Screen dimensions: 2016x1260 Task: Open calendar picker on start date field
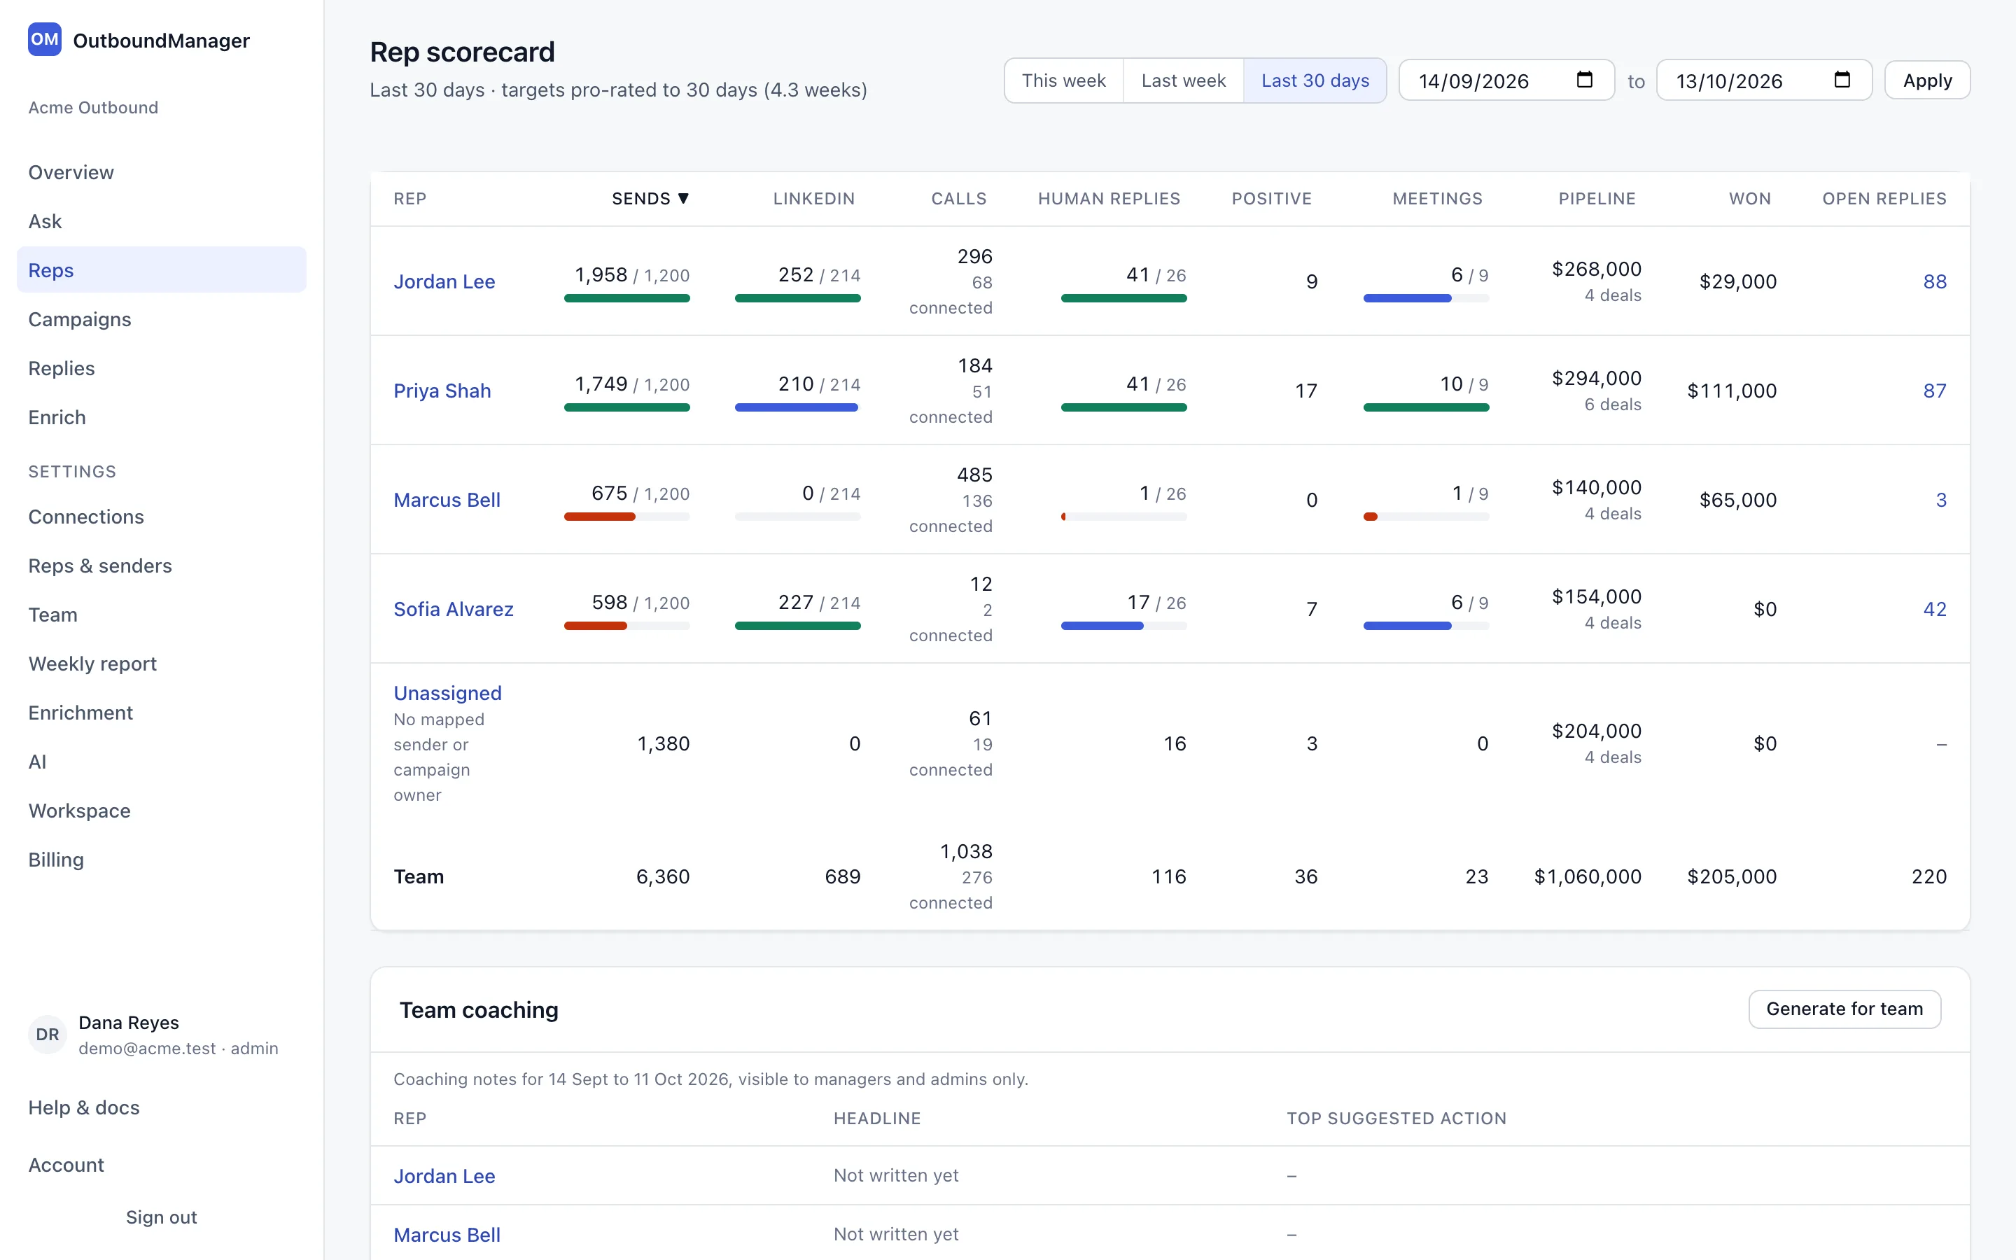click(x=1585, y=80)
